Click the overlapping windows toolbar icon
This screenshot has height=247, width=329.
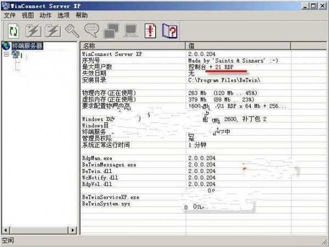111,31
